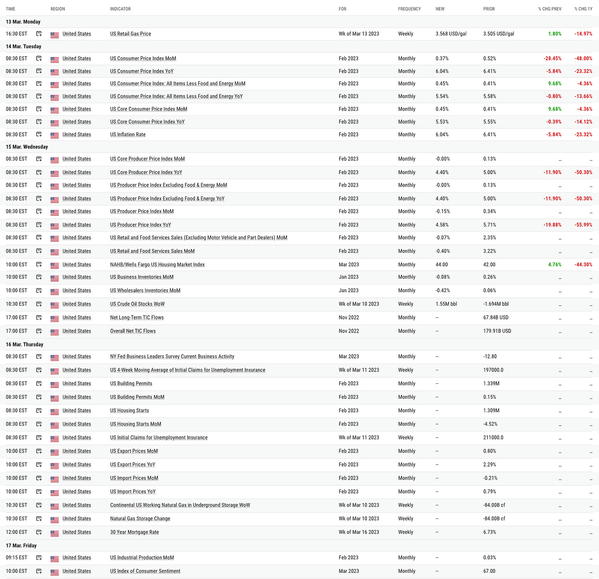Click calendar icon for US Wholesalers Inventories MoM

(x=39, y=291)
